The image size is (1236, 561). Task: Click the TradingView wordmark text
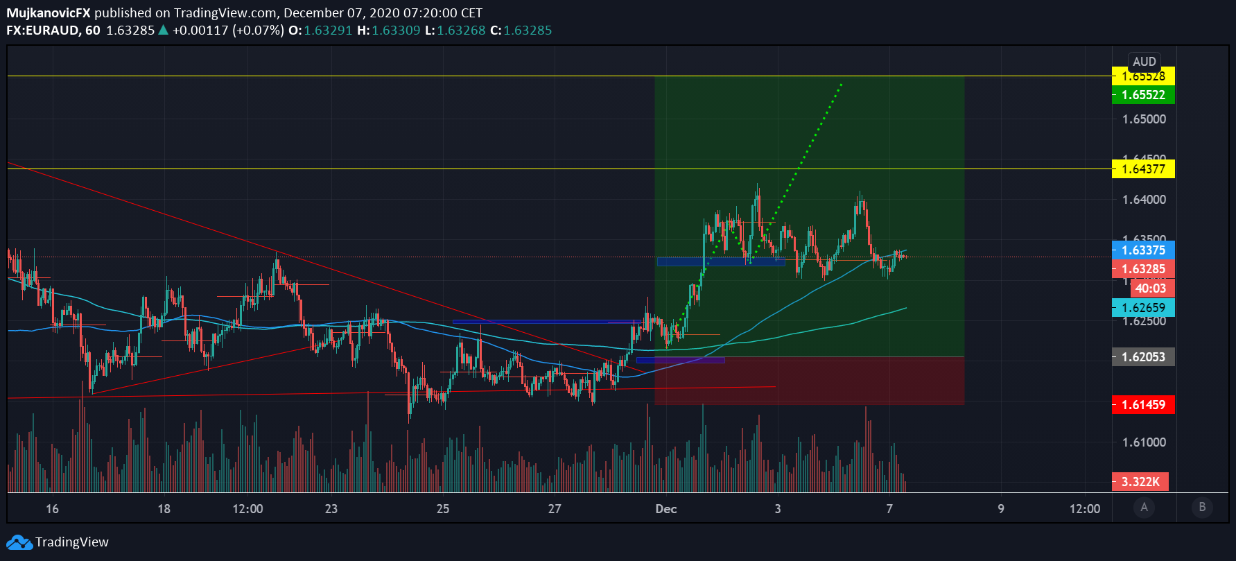(x=72, y=542)
